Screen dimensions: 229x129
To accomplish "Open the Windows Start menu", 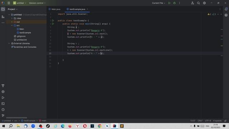I will click(4, 126).
